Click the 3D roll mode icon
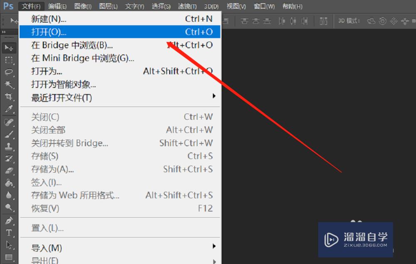The width and height of the screenshot is (416, 264). click(x=383, y=21)
